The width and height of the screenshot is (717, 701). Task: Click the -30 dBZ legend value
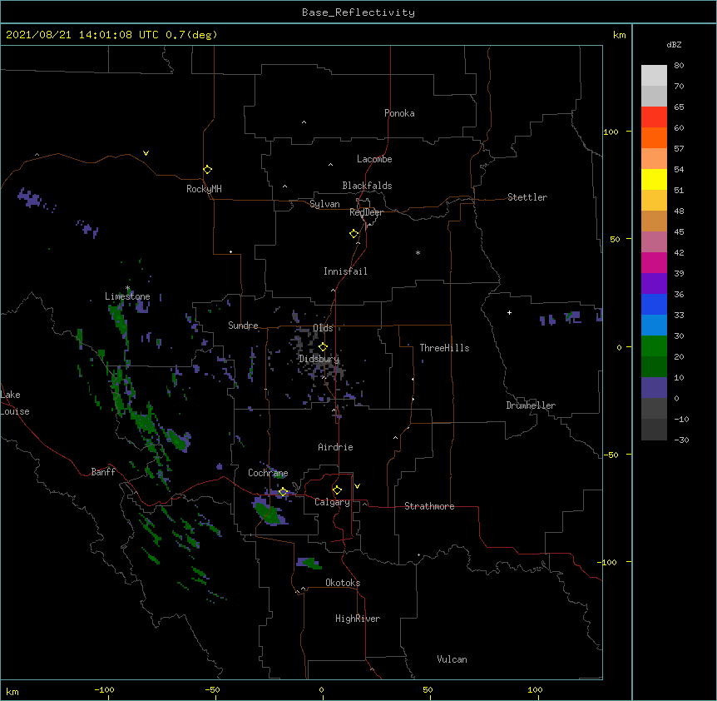[681, 440]
